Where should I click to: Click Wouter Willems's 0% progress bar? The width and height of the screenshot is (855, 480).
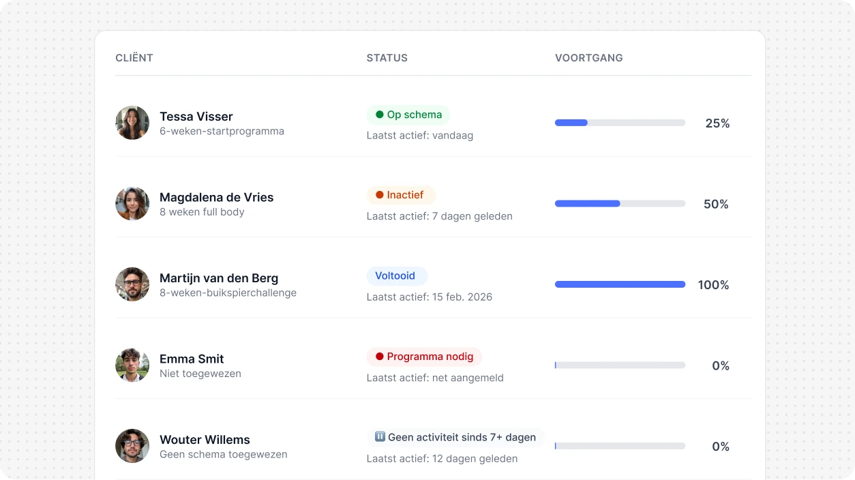tap(620, 446)
